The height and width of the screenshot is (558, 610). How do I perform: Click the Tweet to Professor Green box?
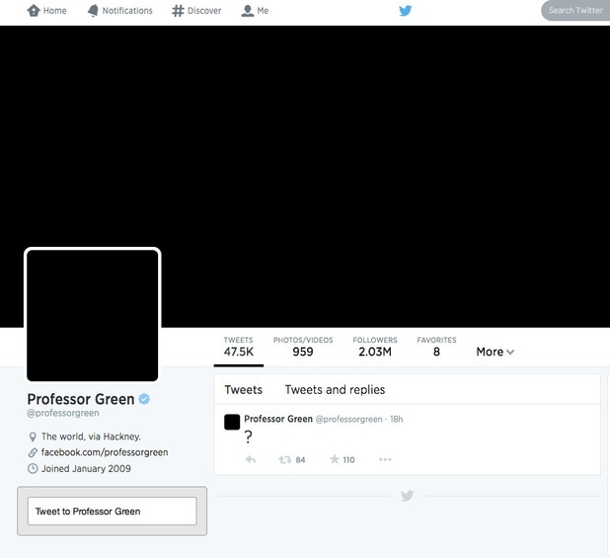113,511
